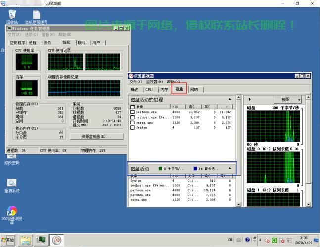Viewport: 320px width, 247px height.
Task: Sort by PID column in disk processes
Action: (x=178, y=107)
